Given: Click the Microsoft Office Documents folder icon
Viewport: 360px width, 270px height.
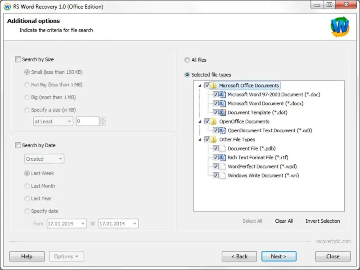Looking at the screenshot, I should (213, 85).
